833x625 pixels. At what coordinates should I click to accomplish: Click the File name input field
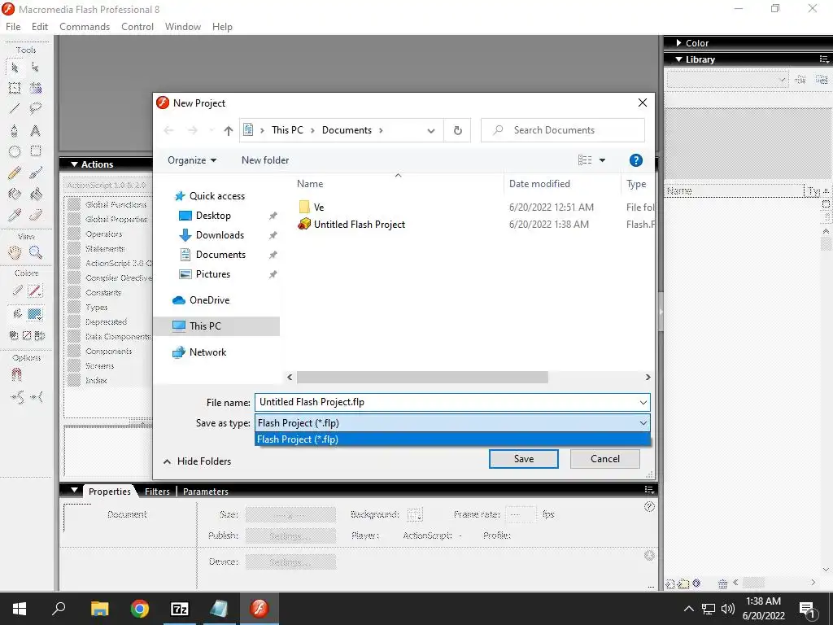(447, 402)
